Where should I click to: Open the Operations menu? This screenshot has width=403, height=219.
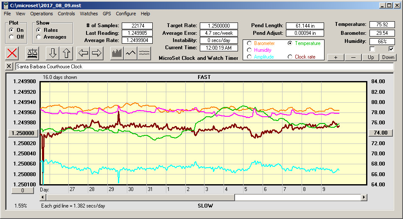(42, 14)
